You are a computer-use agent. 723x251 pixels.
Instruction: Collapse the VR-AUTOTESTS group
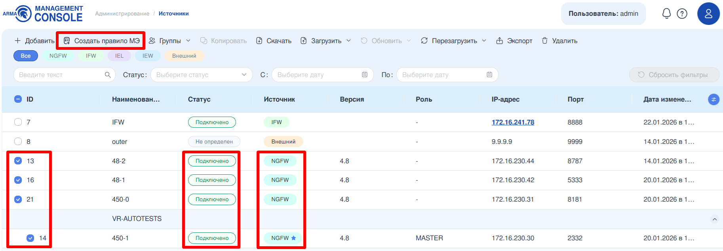[714, 219]
